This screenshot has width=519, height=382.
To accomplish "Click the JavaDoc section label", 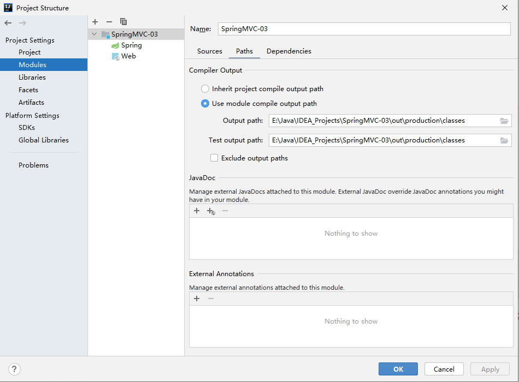I will tap(202, 178).
